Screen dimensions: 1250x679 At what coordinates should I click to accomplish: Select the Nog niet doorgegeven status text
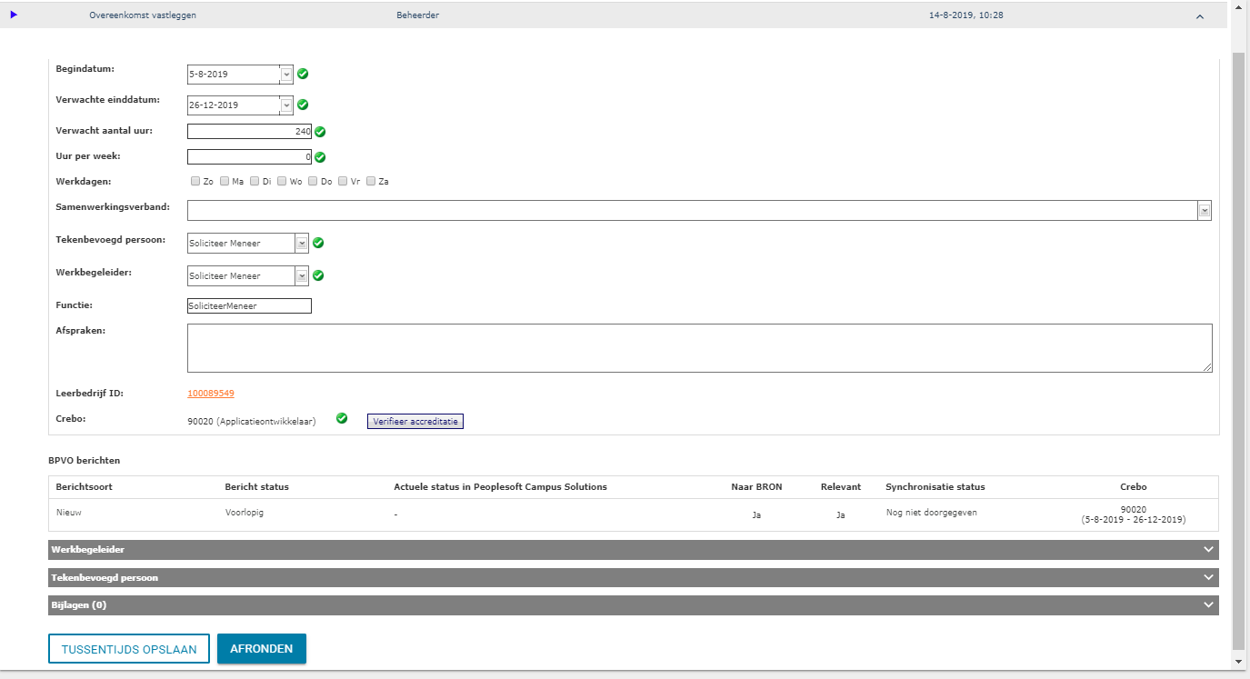(x=932, y=513)
